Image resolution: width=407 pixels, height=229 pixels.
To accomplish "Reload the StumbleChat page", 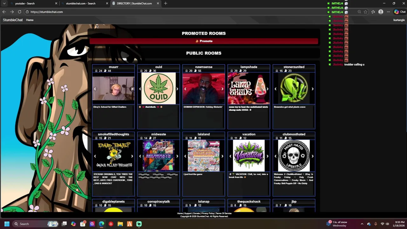I will click(x=19, y=12).
